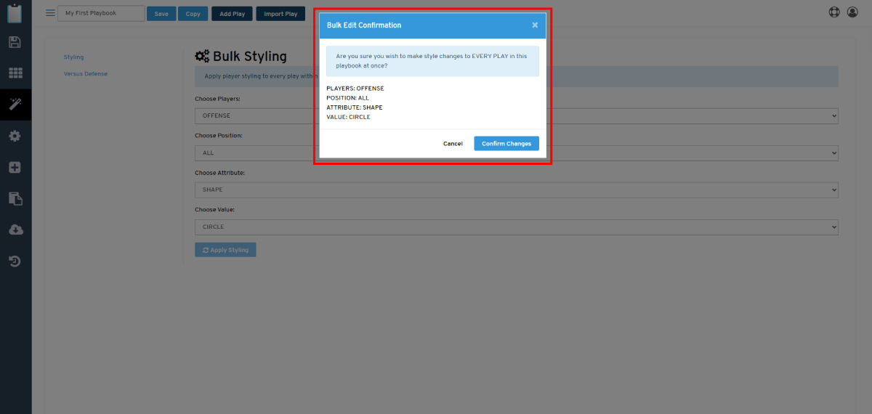The image size is (872, 414).
Task: Expand the Choose Players OFFENSE dropdown
Action: point(517,115)
